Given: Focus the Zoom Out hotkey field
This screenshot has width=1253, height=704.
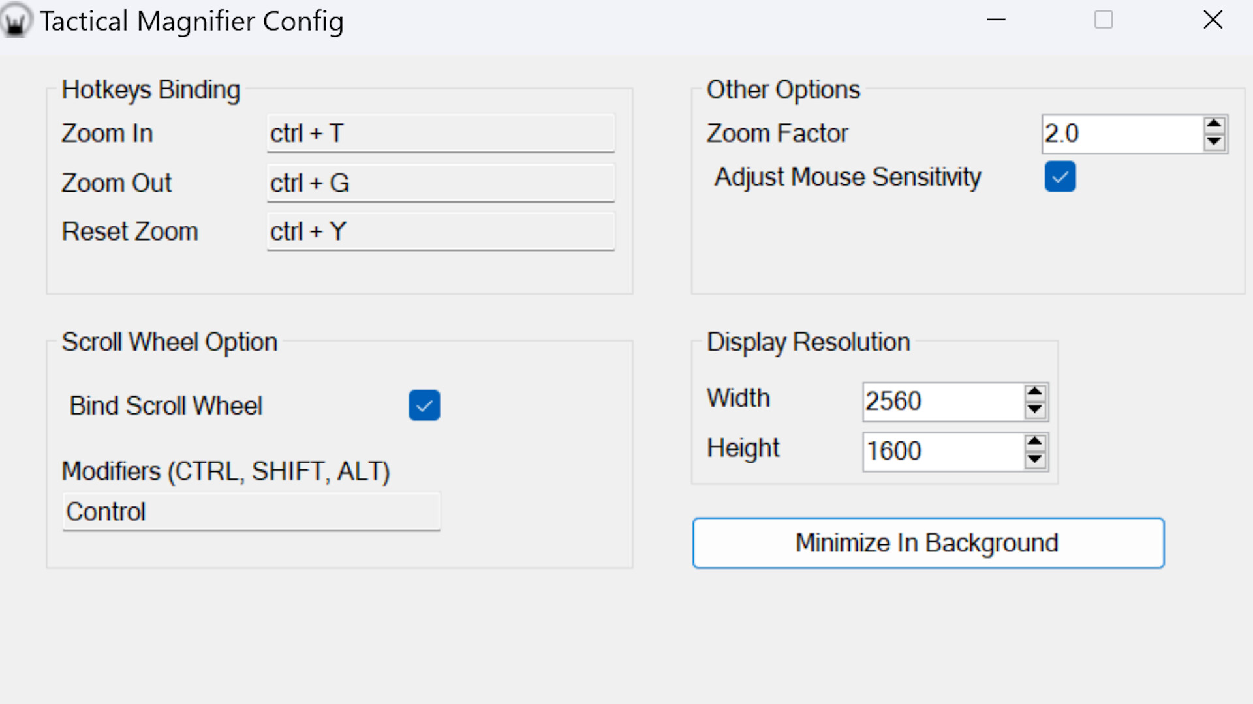Looking at the screenshot, I should tap(441, 183).
